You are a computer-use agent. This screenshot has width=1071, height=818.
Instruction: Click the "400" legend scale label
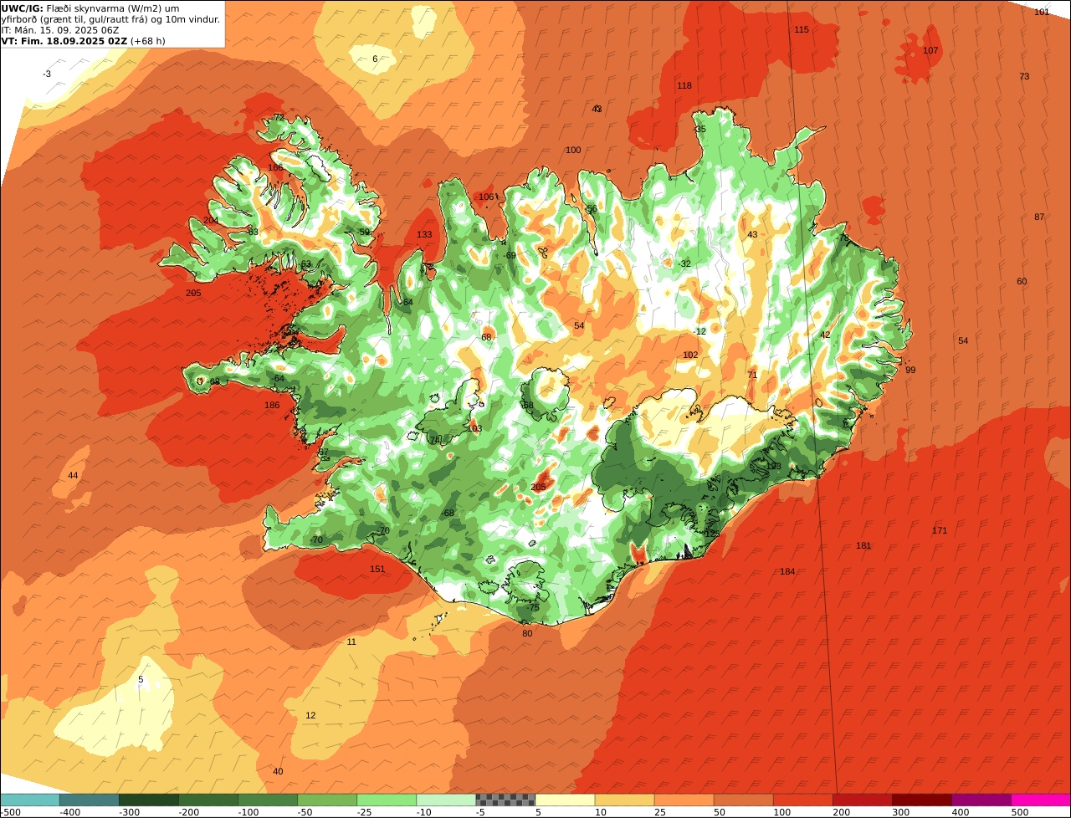click(961, 812)
